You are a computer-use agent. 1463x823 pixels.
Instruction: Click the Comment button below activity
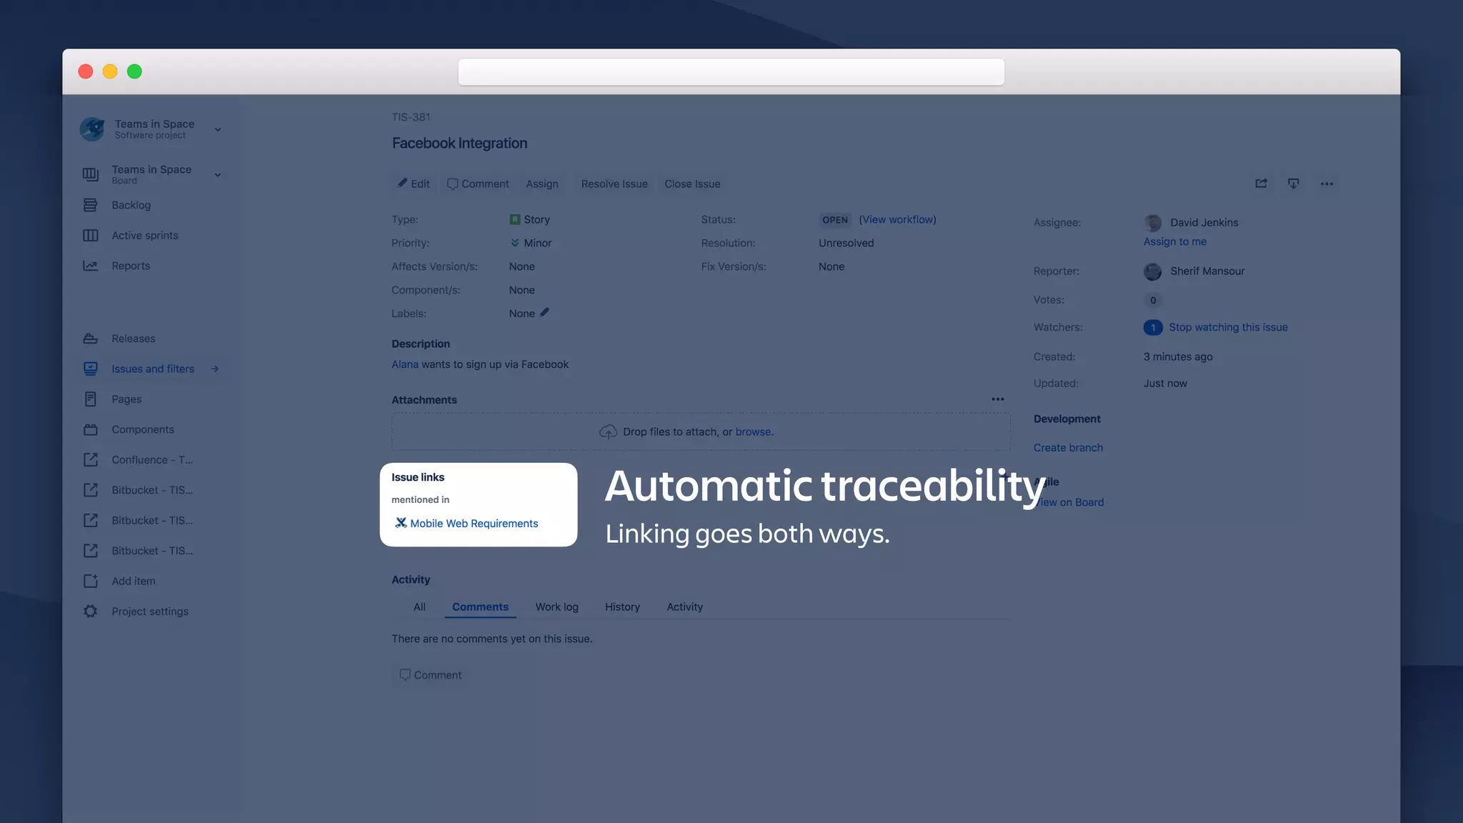point(431,675)
